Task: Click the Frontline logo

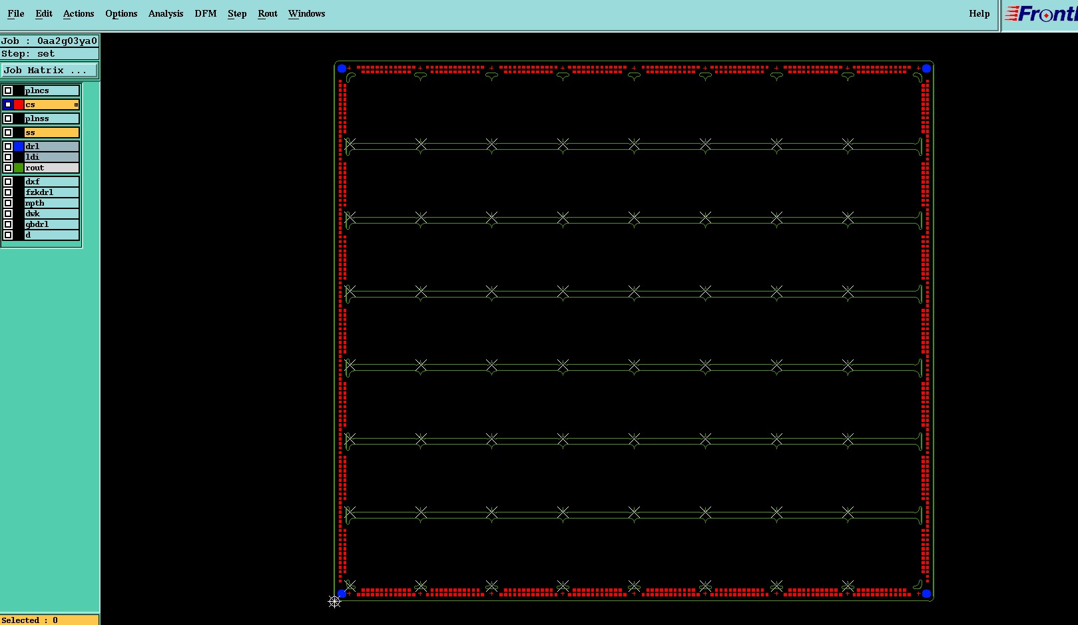Action: [x=1041, y=14]
